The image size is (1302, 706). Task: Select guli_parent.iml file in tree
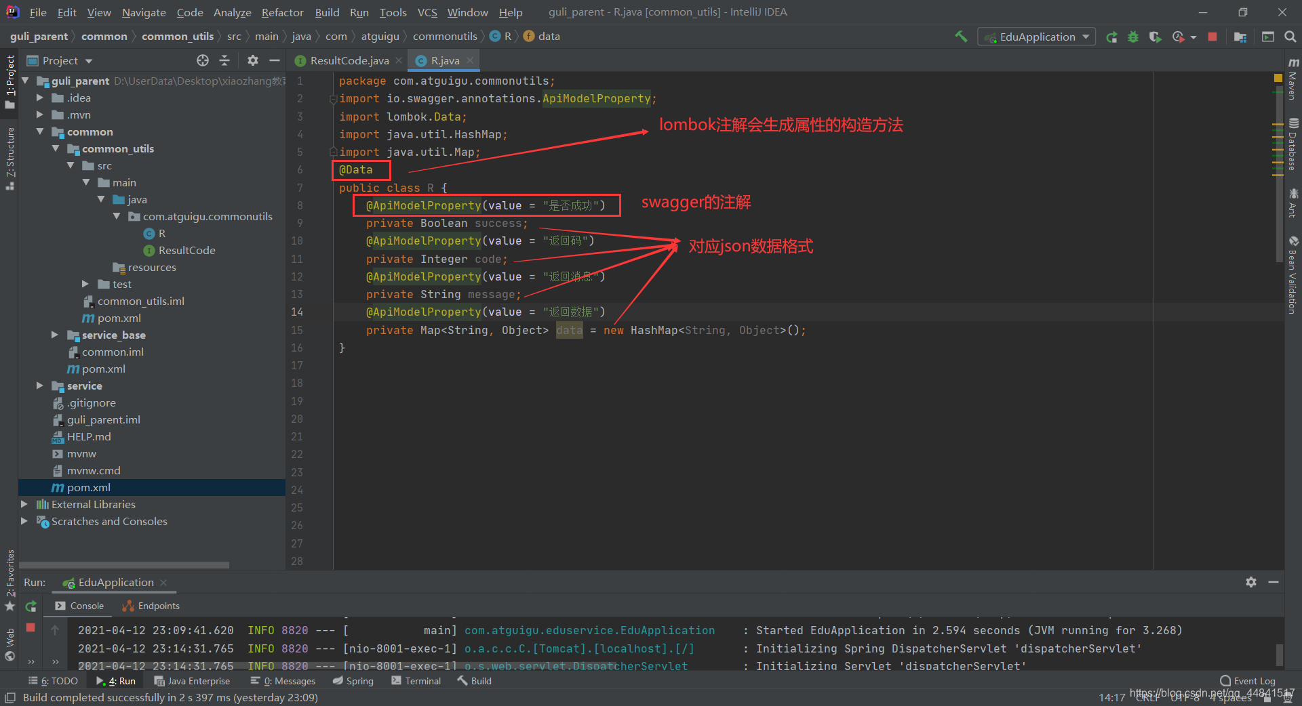click(x=103, y=419)
